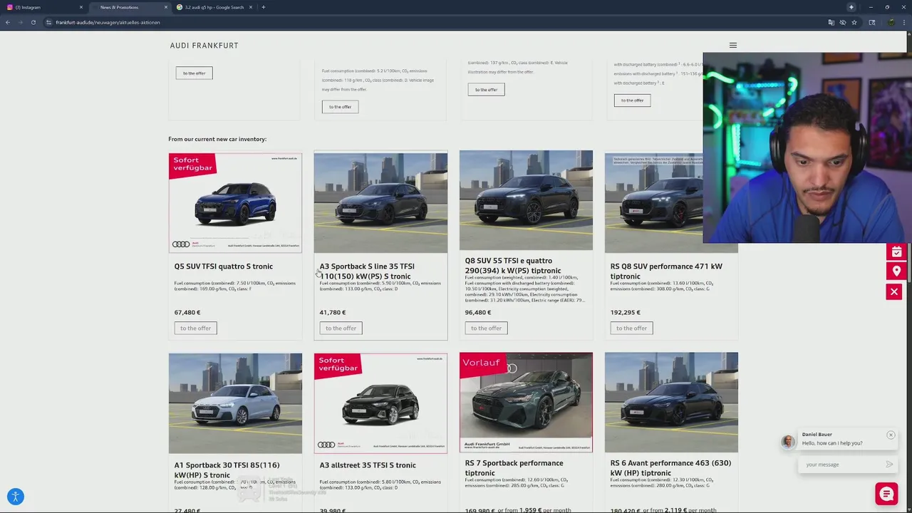
Task: Click 'to the offer' under A3 Sportback S line
Action: 341,328
